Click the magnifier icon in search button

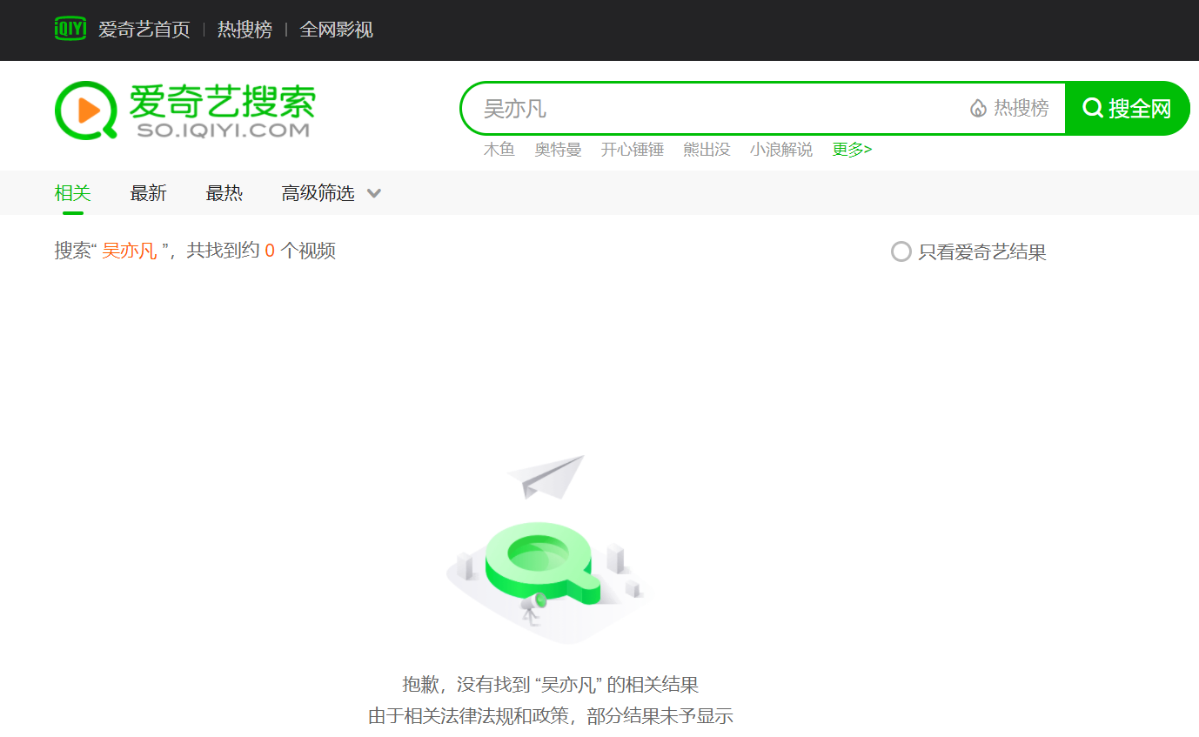point(1092,108)
